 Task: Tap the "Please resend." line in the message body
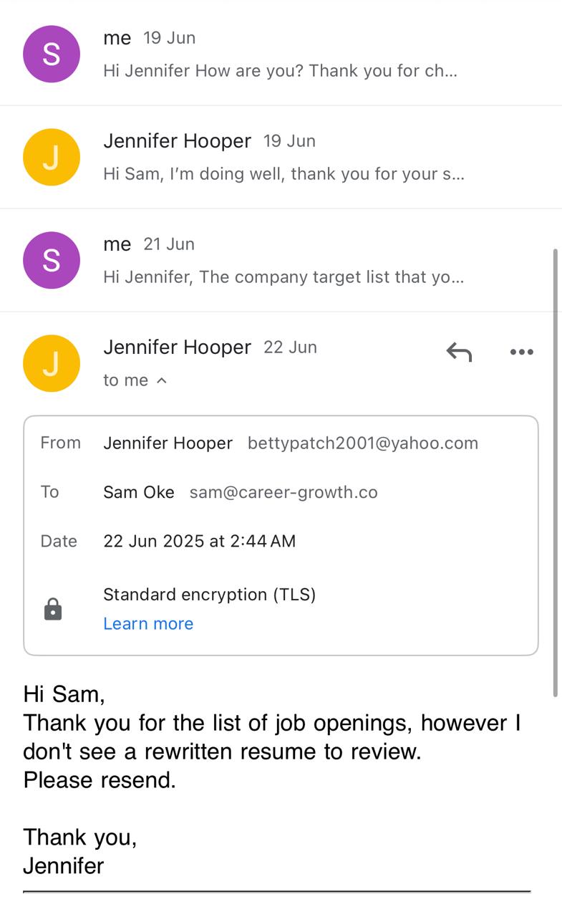(100, 780)
